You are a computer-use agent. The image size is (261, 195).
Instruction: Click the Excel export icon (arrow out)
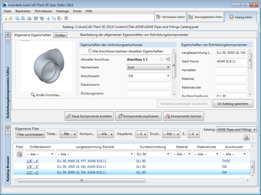[36, 18]
